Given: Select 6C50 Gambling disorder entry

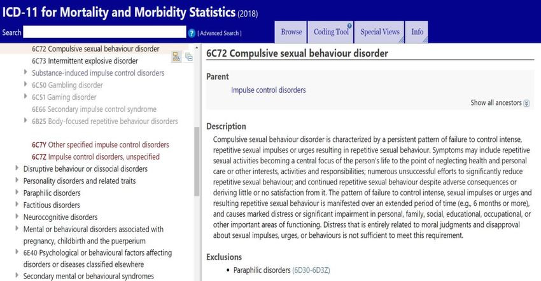Looking at the screenshot, I should tap(67, 85).
